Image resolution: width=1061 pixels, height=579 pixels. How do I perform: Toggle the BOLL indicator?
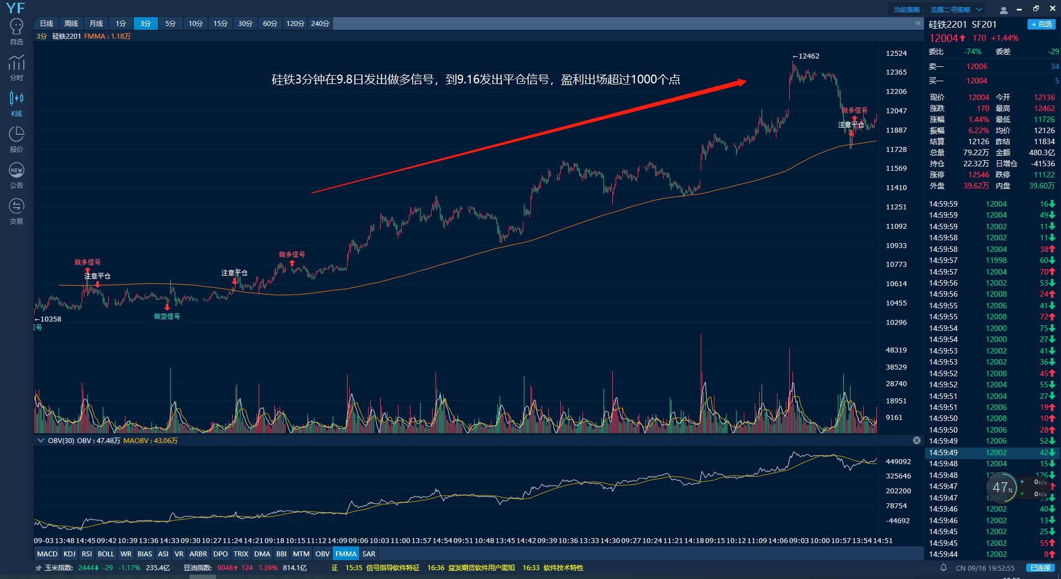click(106, 554)
